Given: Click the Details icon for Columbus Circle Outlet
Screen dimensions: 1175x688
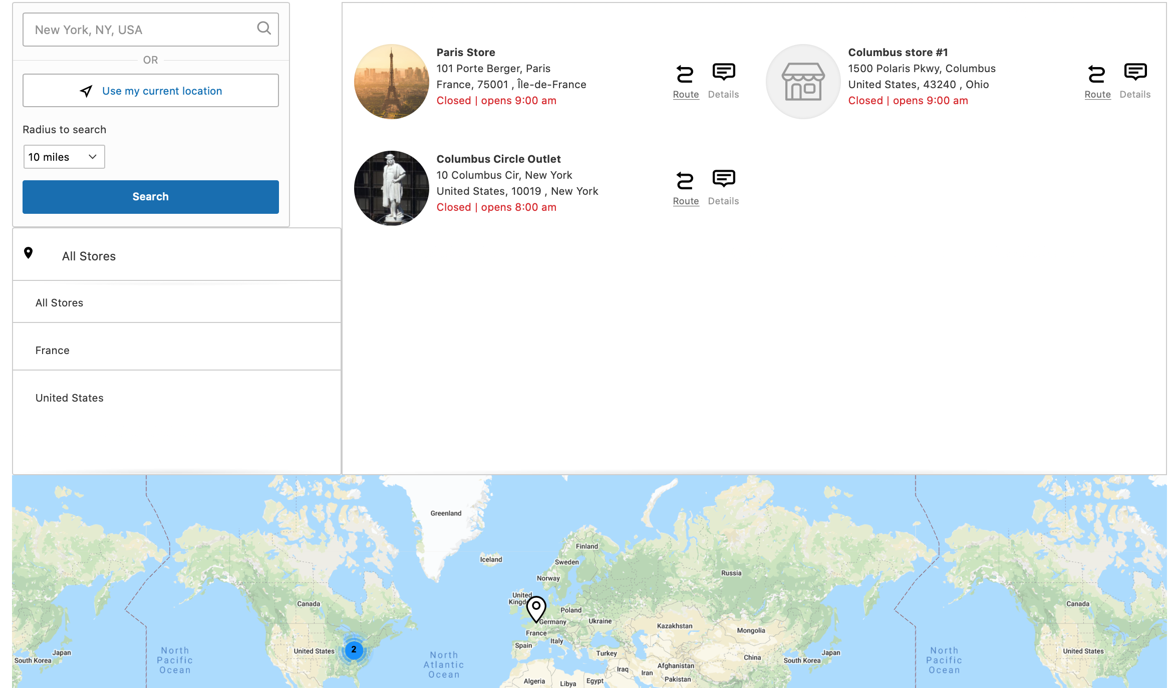Looking at the screenshot, I should pyautogui.click(x=724, y=179).
